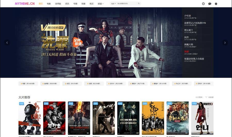Select 少年派 in the banner side list

point(188,16)
